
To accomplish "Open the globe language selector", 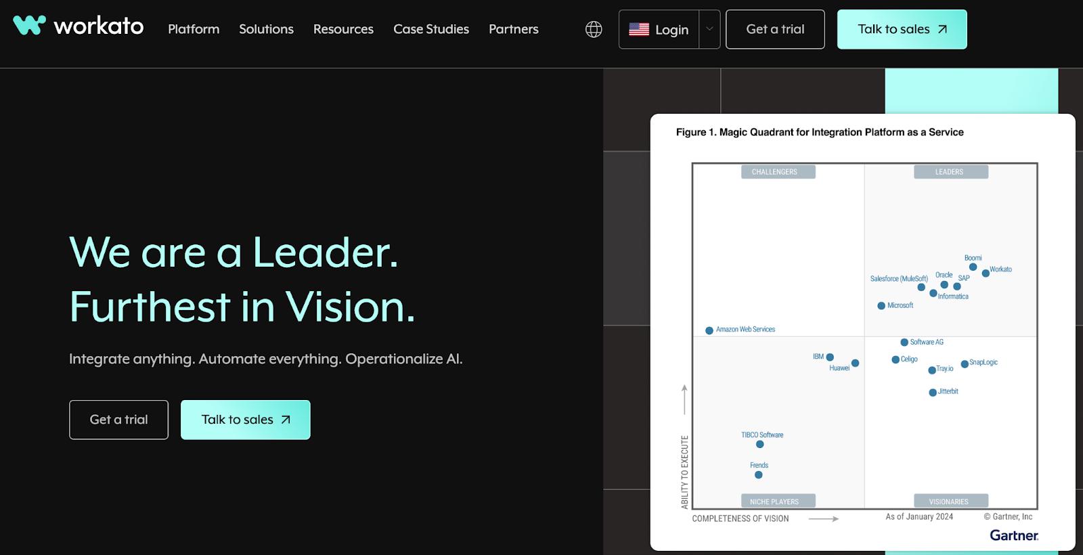I will coord(594,29).
